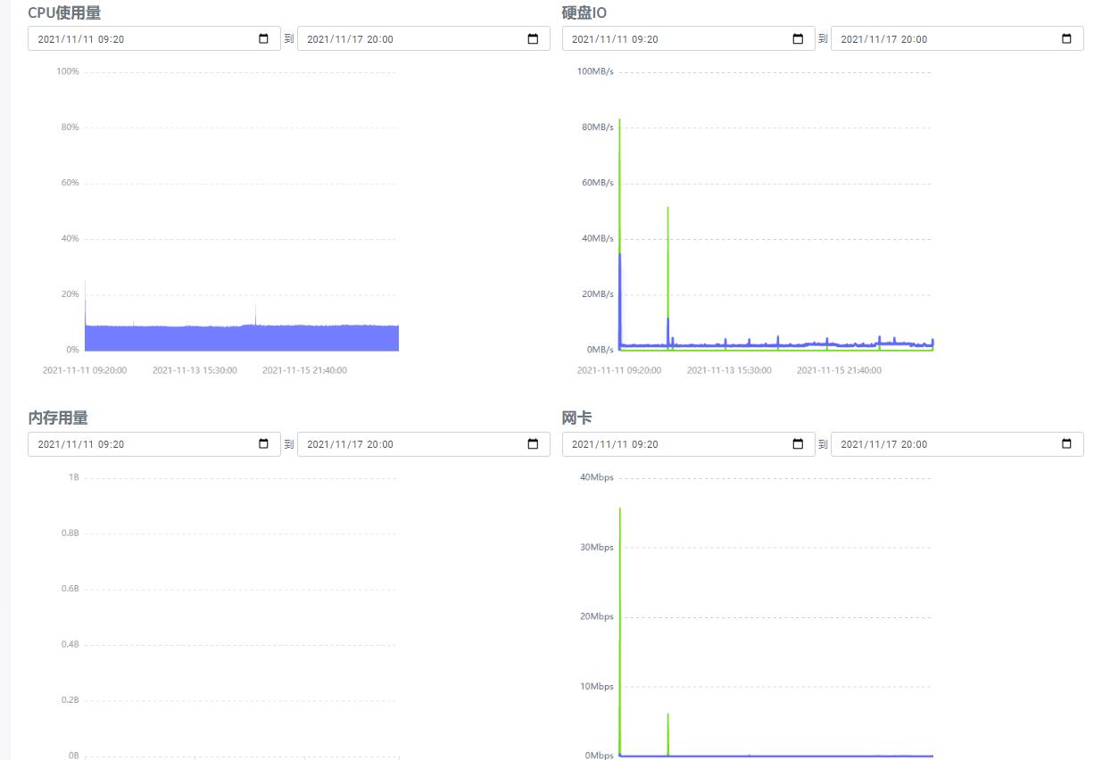This screenshot has height=760, width=1102.
Task: Open calendar picker for CPU usage end date
Action: point(533,39)
